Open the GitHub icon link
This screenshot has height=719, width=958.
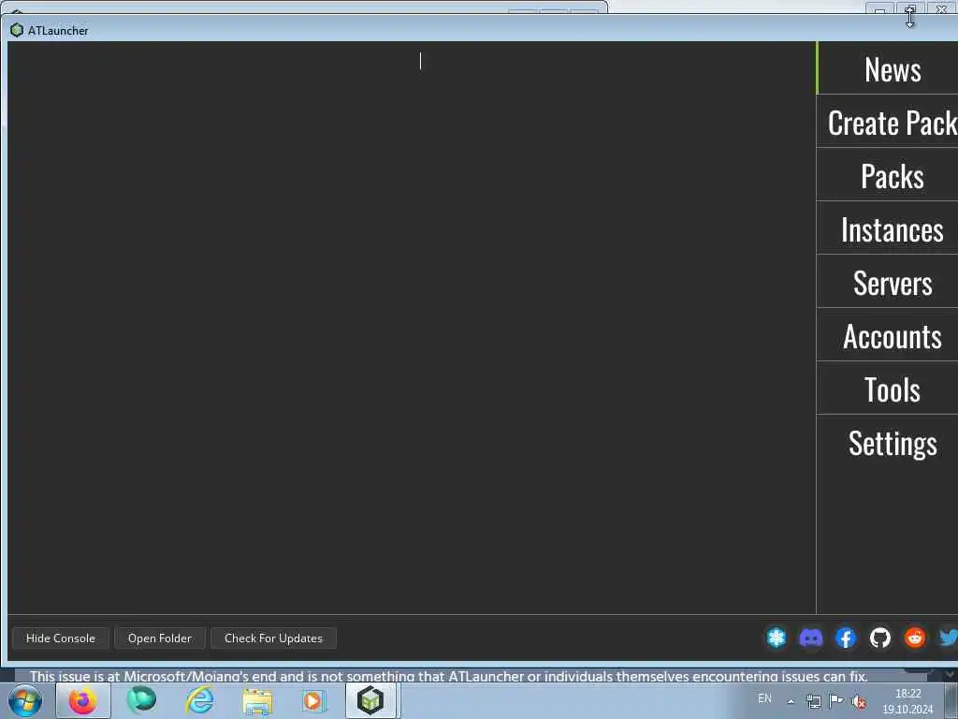point(879,638)
